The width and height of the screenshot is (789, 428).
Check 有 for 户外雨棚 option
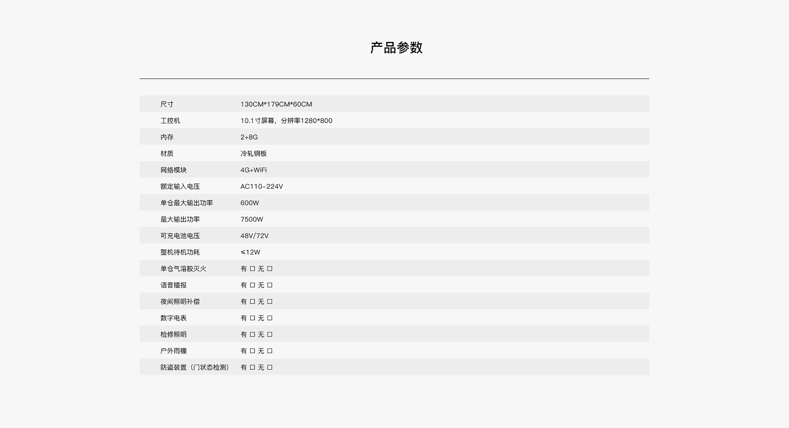pos(252,351)
